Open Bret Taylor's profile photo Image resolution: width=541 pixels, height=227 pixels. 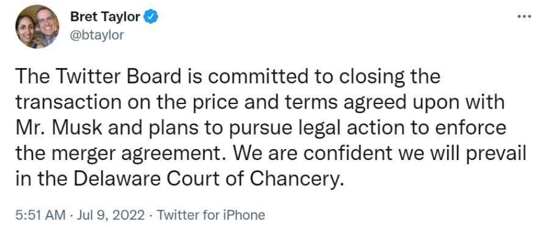[x=37, y=27]
